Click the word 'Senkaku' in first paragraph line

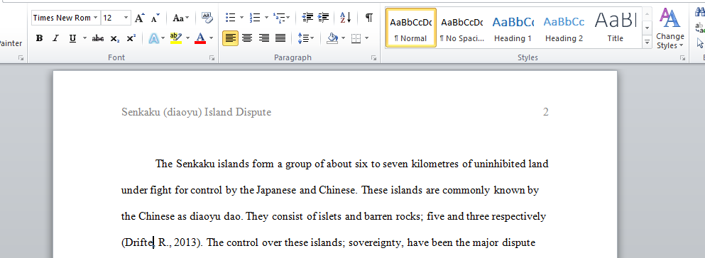pyautogui.click(x=195, y=164)
